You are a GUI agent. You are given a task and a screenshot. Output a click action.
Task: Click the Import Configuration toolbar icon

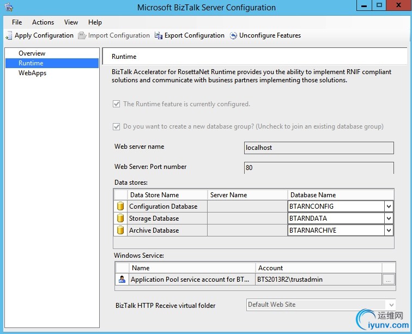tap(82, 35)
